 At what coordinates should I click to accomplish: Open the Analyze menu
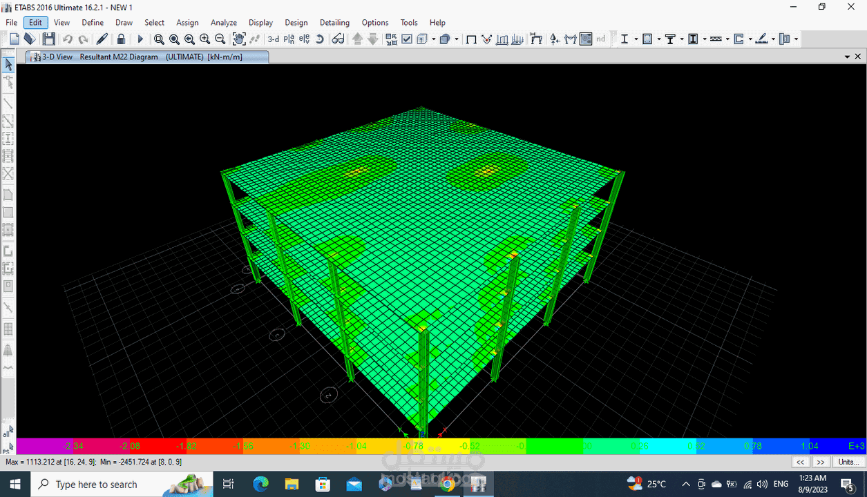click(224, 23)
